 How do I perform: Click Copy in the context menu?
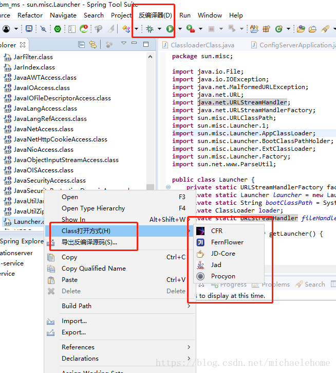pyautogui.click(x=120, y=257)
